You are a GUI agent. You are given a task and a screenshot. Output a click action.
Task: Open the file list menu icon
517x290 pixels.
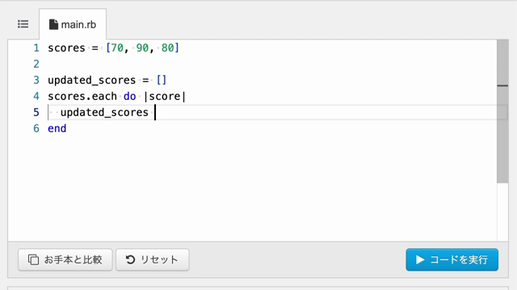click(23, 24)
